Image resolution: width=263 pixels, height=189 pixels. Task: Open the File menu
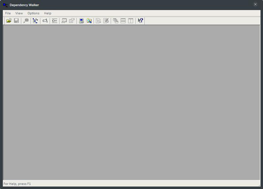(8, 13)
